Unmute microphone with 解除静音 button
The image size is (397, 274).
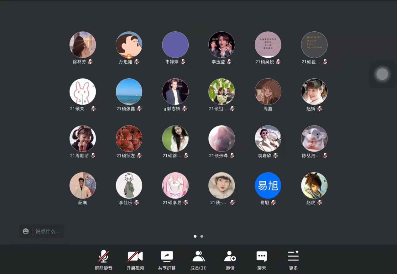(x=103, y=260)
